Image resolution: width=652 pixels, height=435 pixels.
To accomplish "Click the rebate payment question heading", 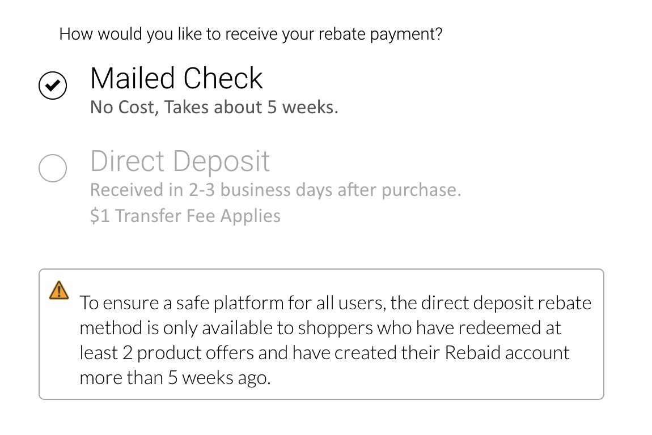I will pos(251,34).
